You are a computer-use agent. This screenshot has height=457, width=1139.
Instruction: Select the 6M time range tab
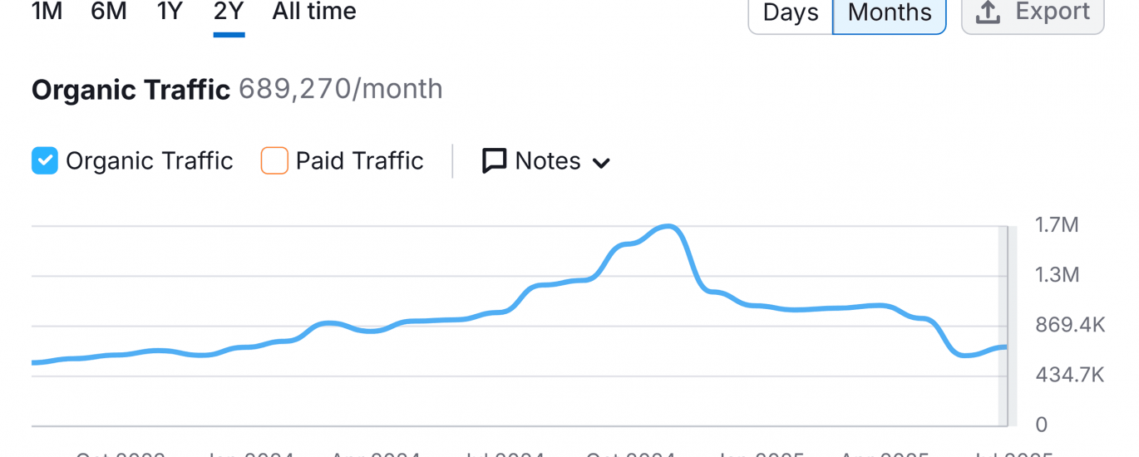pos(108,12)
